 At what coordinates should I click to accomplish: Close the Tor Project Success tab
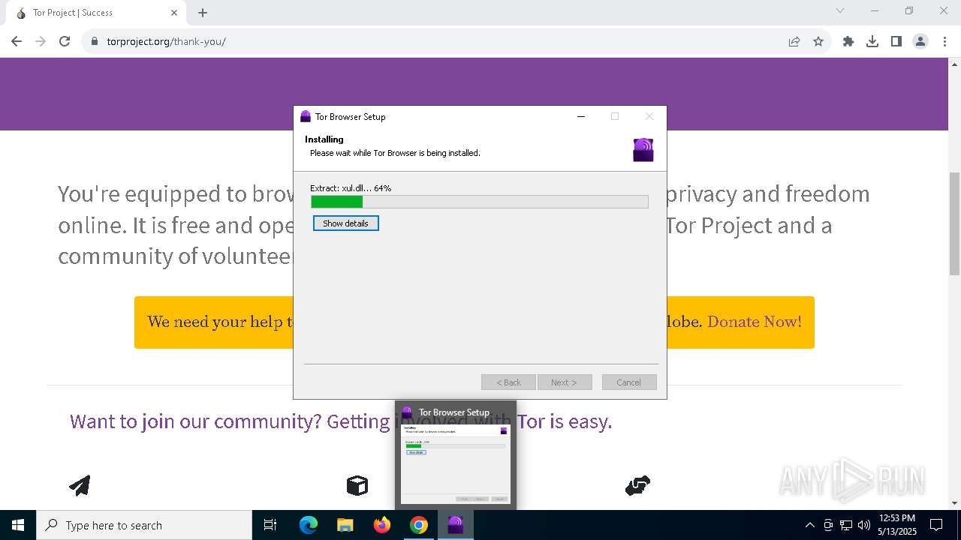(x=174, y=13)
